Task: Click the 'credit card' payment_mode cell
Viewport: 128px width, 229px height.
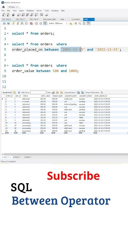Action: tap(68, 99)
